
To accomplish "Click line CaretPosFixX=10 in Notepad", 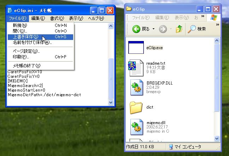I will [25, 72].
